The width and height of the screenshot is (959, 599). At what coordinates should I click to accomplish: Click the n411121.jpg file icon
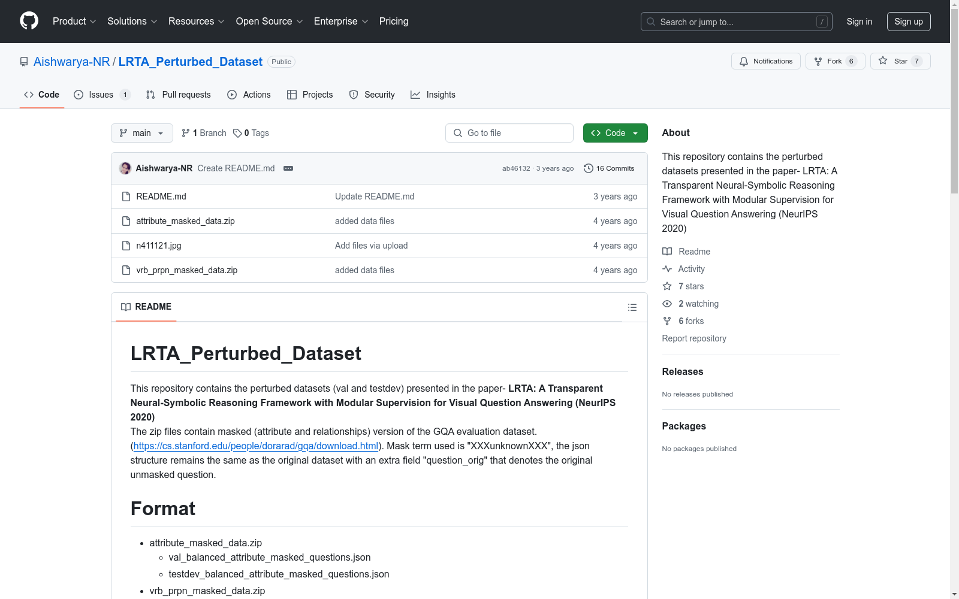pyautogui.click(x=126, y=246)
